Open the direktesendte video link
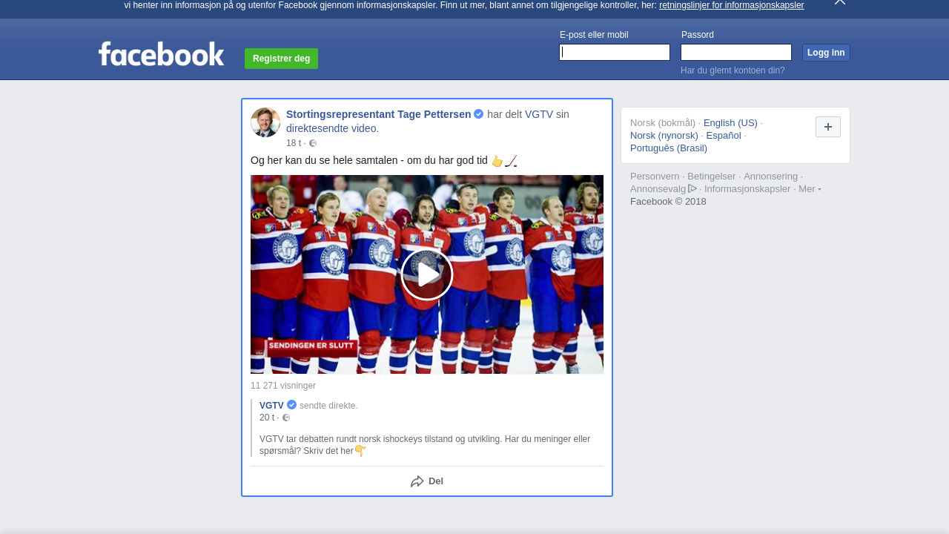This screenshot has height=534, width=949. pyautogui.click(x=332, y=128)
